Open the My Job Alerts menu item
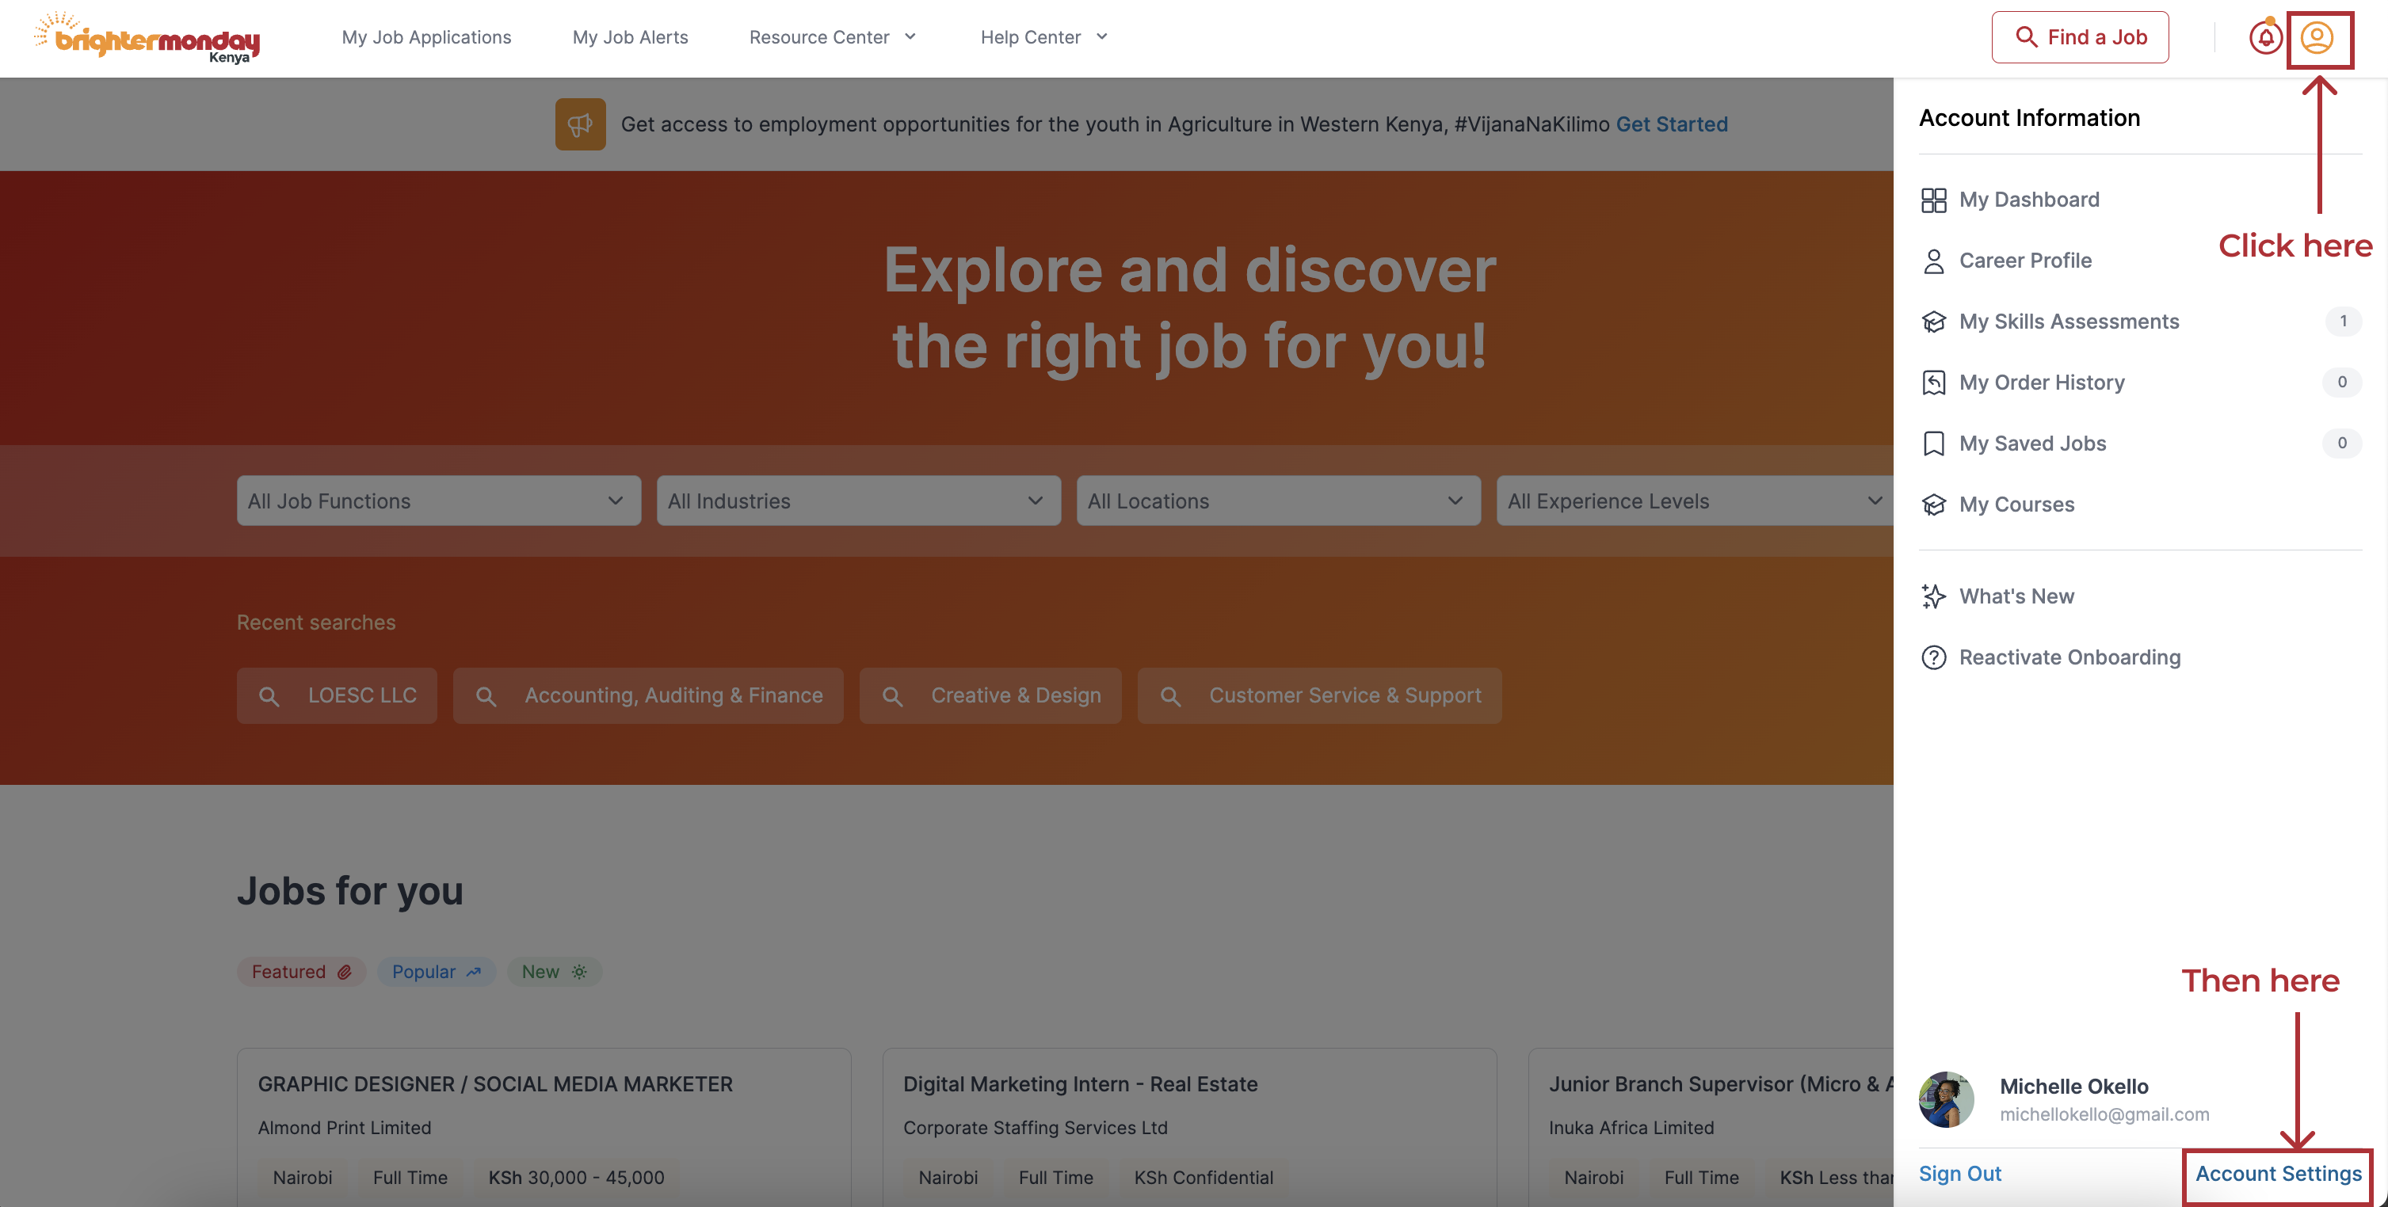The height and width of the screenshot is (1207, 2388). [x=629, y=37]
